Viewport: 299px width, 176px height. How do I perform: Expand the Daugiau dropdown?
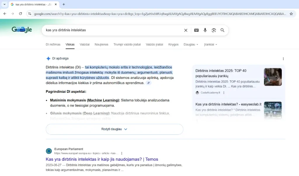pos(191,45)
